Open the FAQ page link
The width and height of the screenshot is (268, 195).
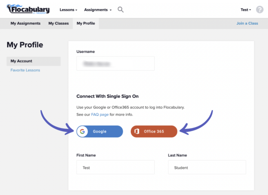(100, 115)
